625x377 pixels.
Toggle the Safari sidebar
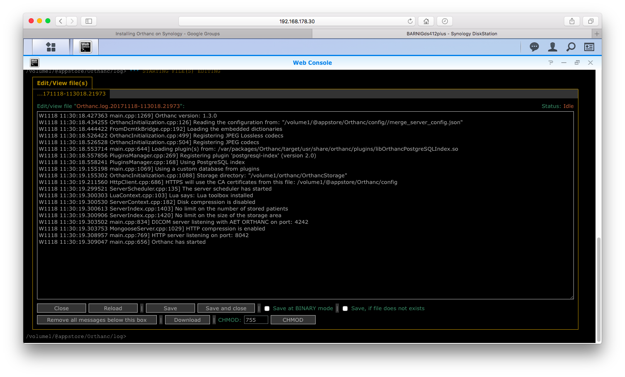click(x=89, y=21)
